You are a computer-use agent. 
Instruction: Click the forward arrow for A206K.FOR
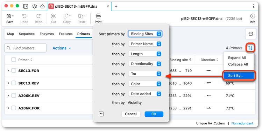[x=208, y=108]
